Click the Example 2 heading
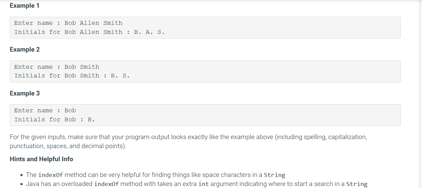 pos(25,50)
